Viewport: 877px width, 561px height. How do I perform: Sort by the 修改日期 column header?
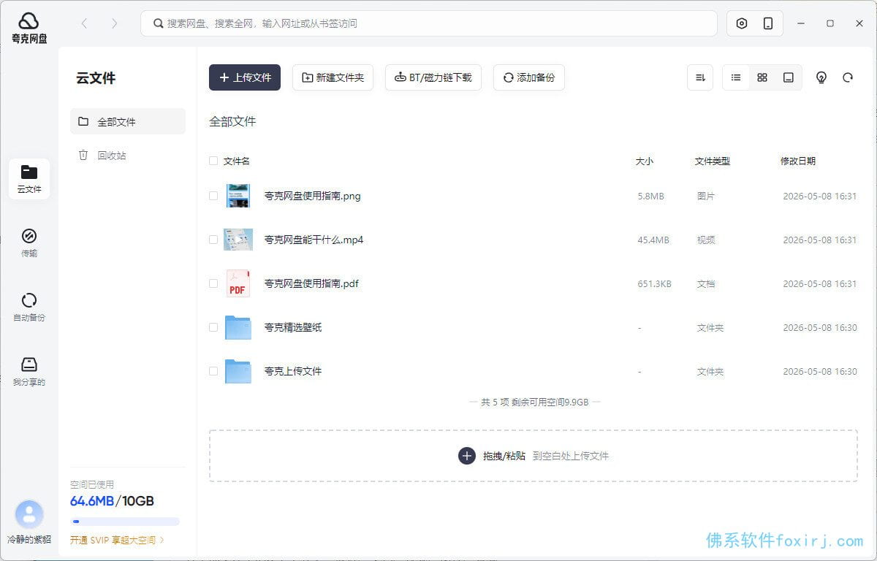[x=798, y=161]
